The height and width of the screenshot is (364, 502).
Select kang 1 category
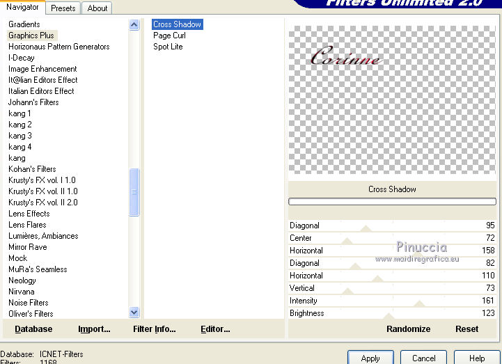point(19,113)
